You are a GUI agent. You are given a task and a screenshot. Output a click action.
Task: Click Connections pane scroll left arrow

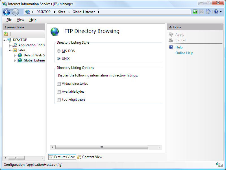point(5,158)
